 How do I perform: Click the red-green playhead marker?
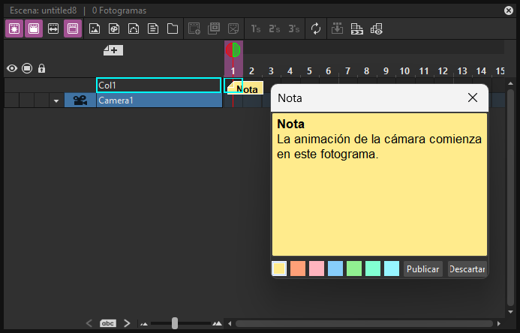[233, 50]
